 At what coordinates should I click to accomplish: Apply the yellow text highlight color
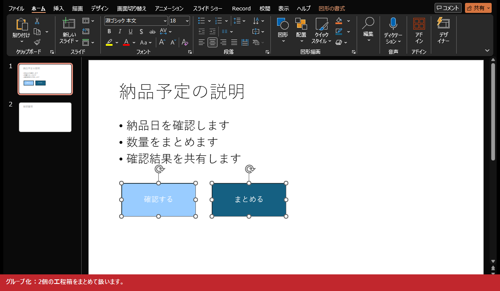pyautogui.click(x=109, y=42)
